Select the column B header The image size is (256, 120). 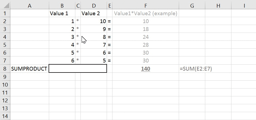(62, 5)
